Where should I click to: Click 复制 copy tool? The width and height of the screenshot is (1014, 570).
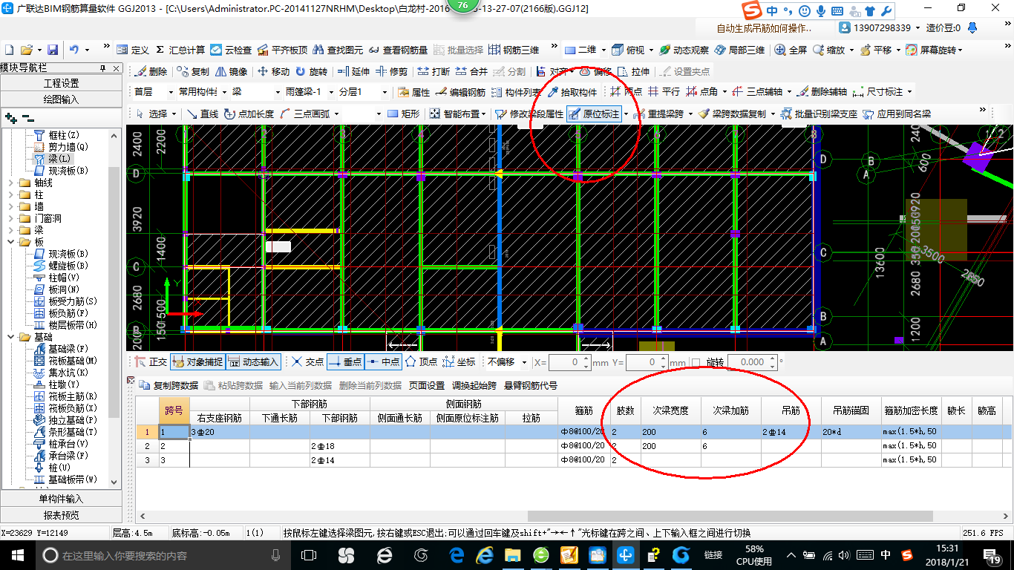click(x=193, y=71)
